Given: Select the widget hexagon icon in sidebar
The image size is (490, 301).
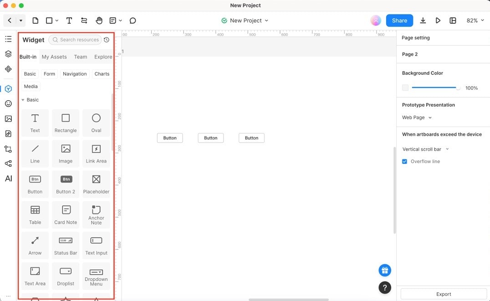Looking at the screenshot, I should tap(9, 89).
